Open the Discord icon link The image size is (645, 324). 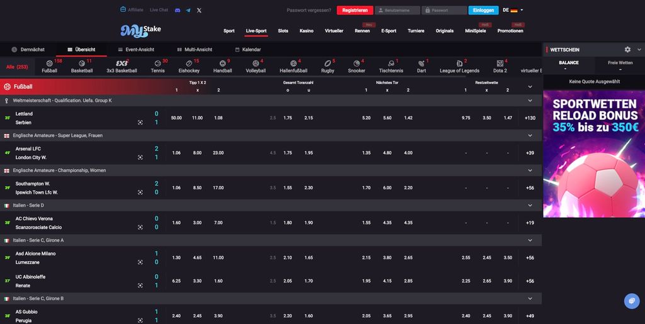click(x=177, y=10)
